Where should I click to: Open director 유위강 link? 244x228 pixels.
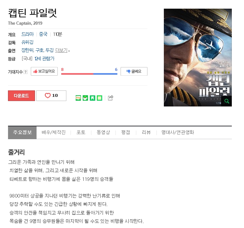click(27, 42)
